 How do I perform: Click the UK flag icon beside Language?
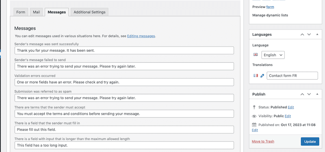pos(256,55)
